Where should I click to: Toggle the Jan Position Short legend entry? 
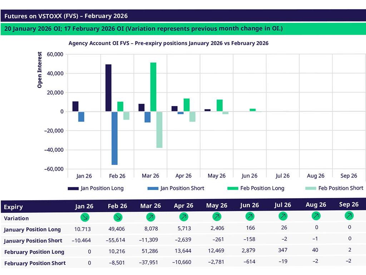[177, 188]
